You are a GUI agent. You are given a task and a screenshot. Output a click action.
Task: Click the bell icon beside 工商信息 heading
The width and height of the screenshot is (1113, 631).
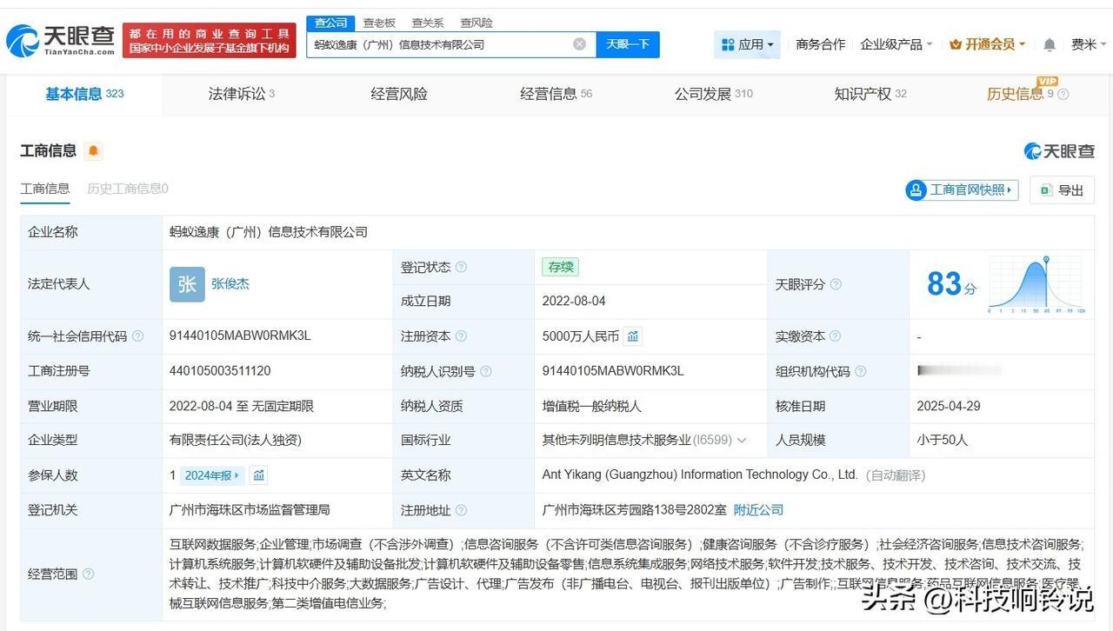pyautogui.click(x=94, y=151)
